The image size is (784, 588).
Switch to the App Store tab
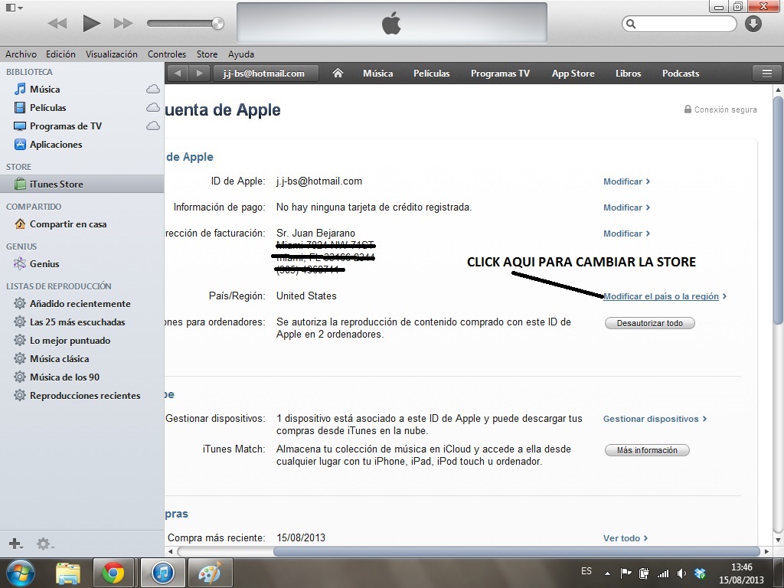(573, 73)
